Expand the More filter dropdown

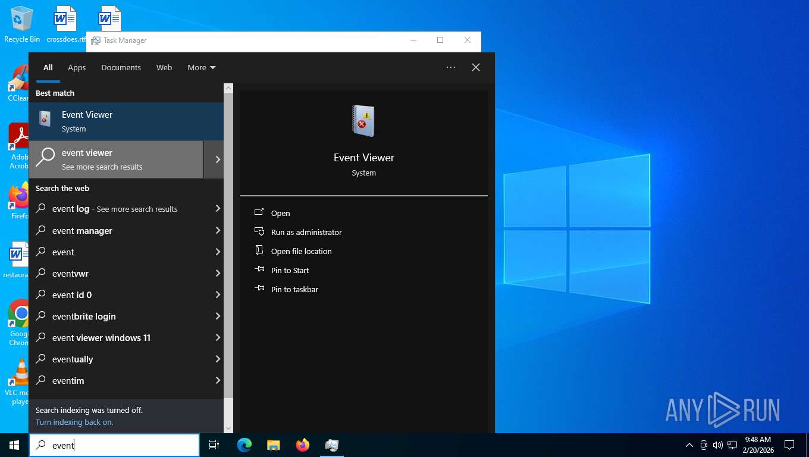coord(202,67)
